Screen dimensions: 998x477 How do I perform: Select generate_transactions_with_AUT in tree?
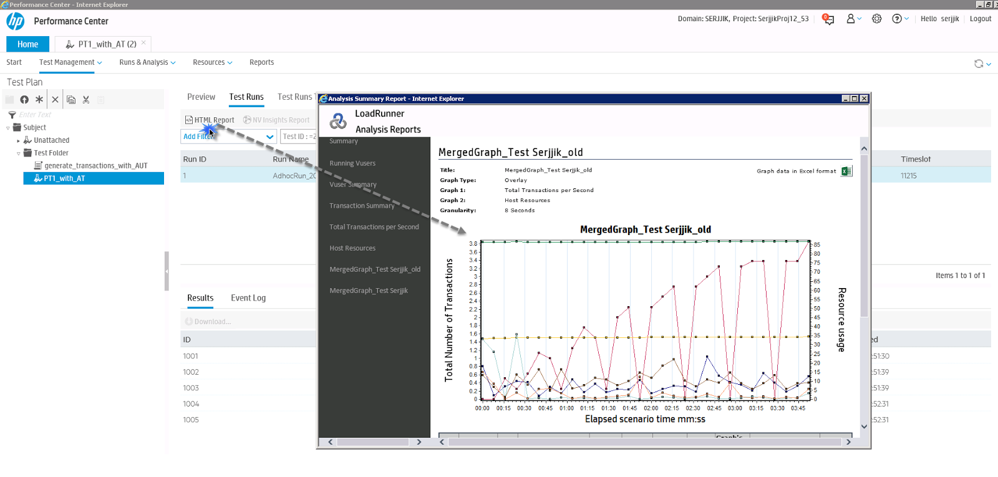click(96, 166)
